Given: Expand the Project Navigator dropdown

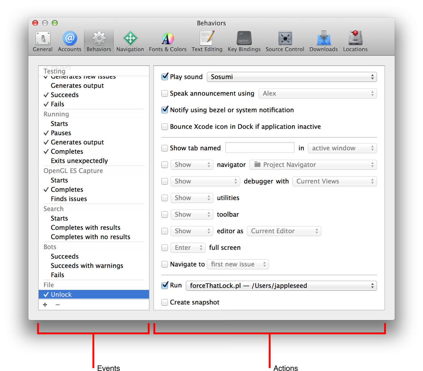Looking at the screenshot, I should coord(313,165).
